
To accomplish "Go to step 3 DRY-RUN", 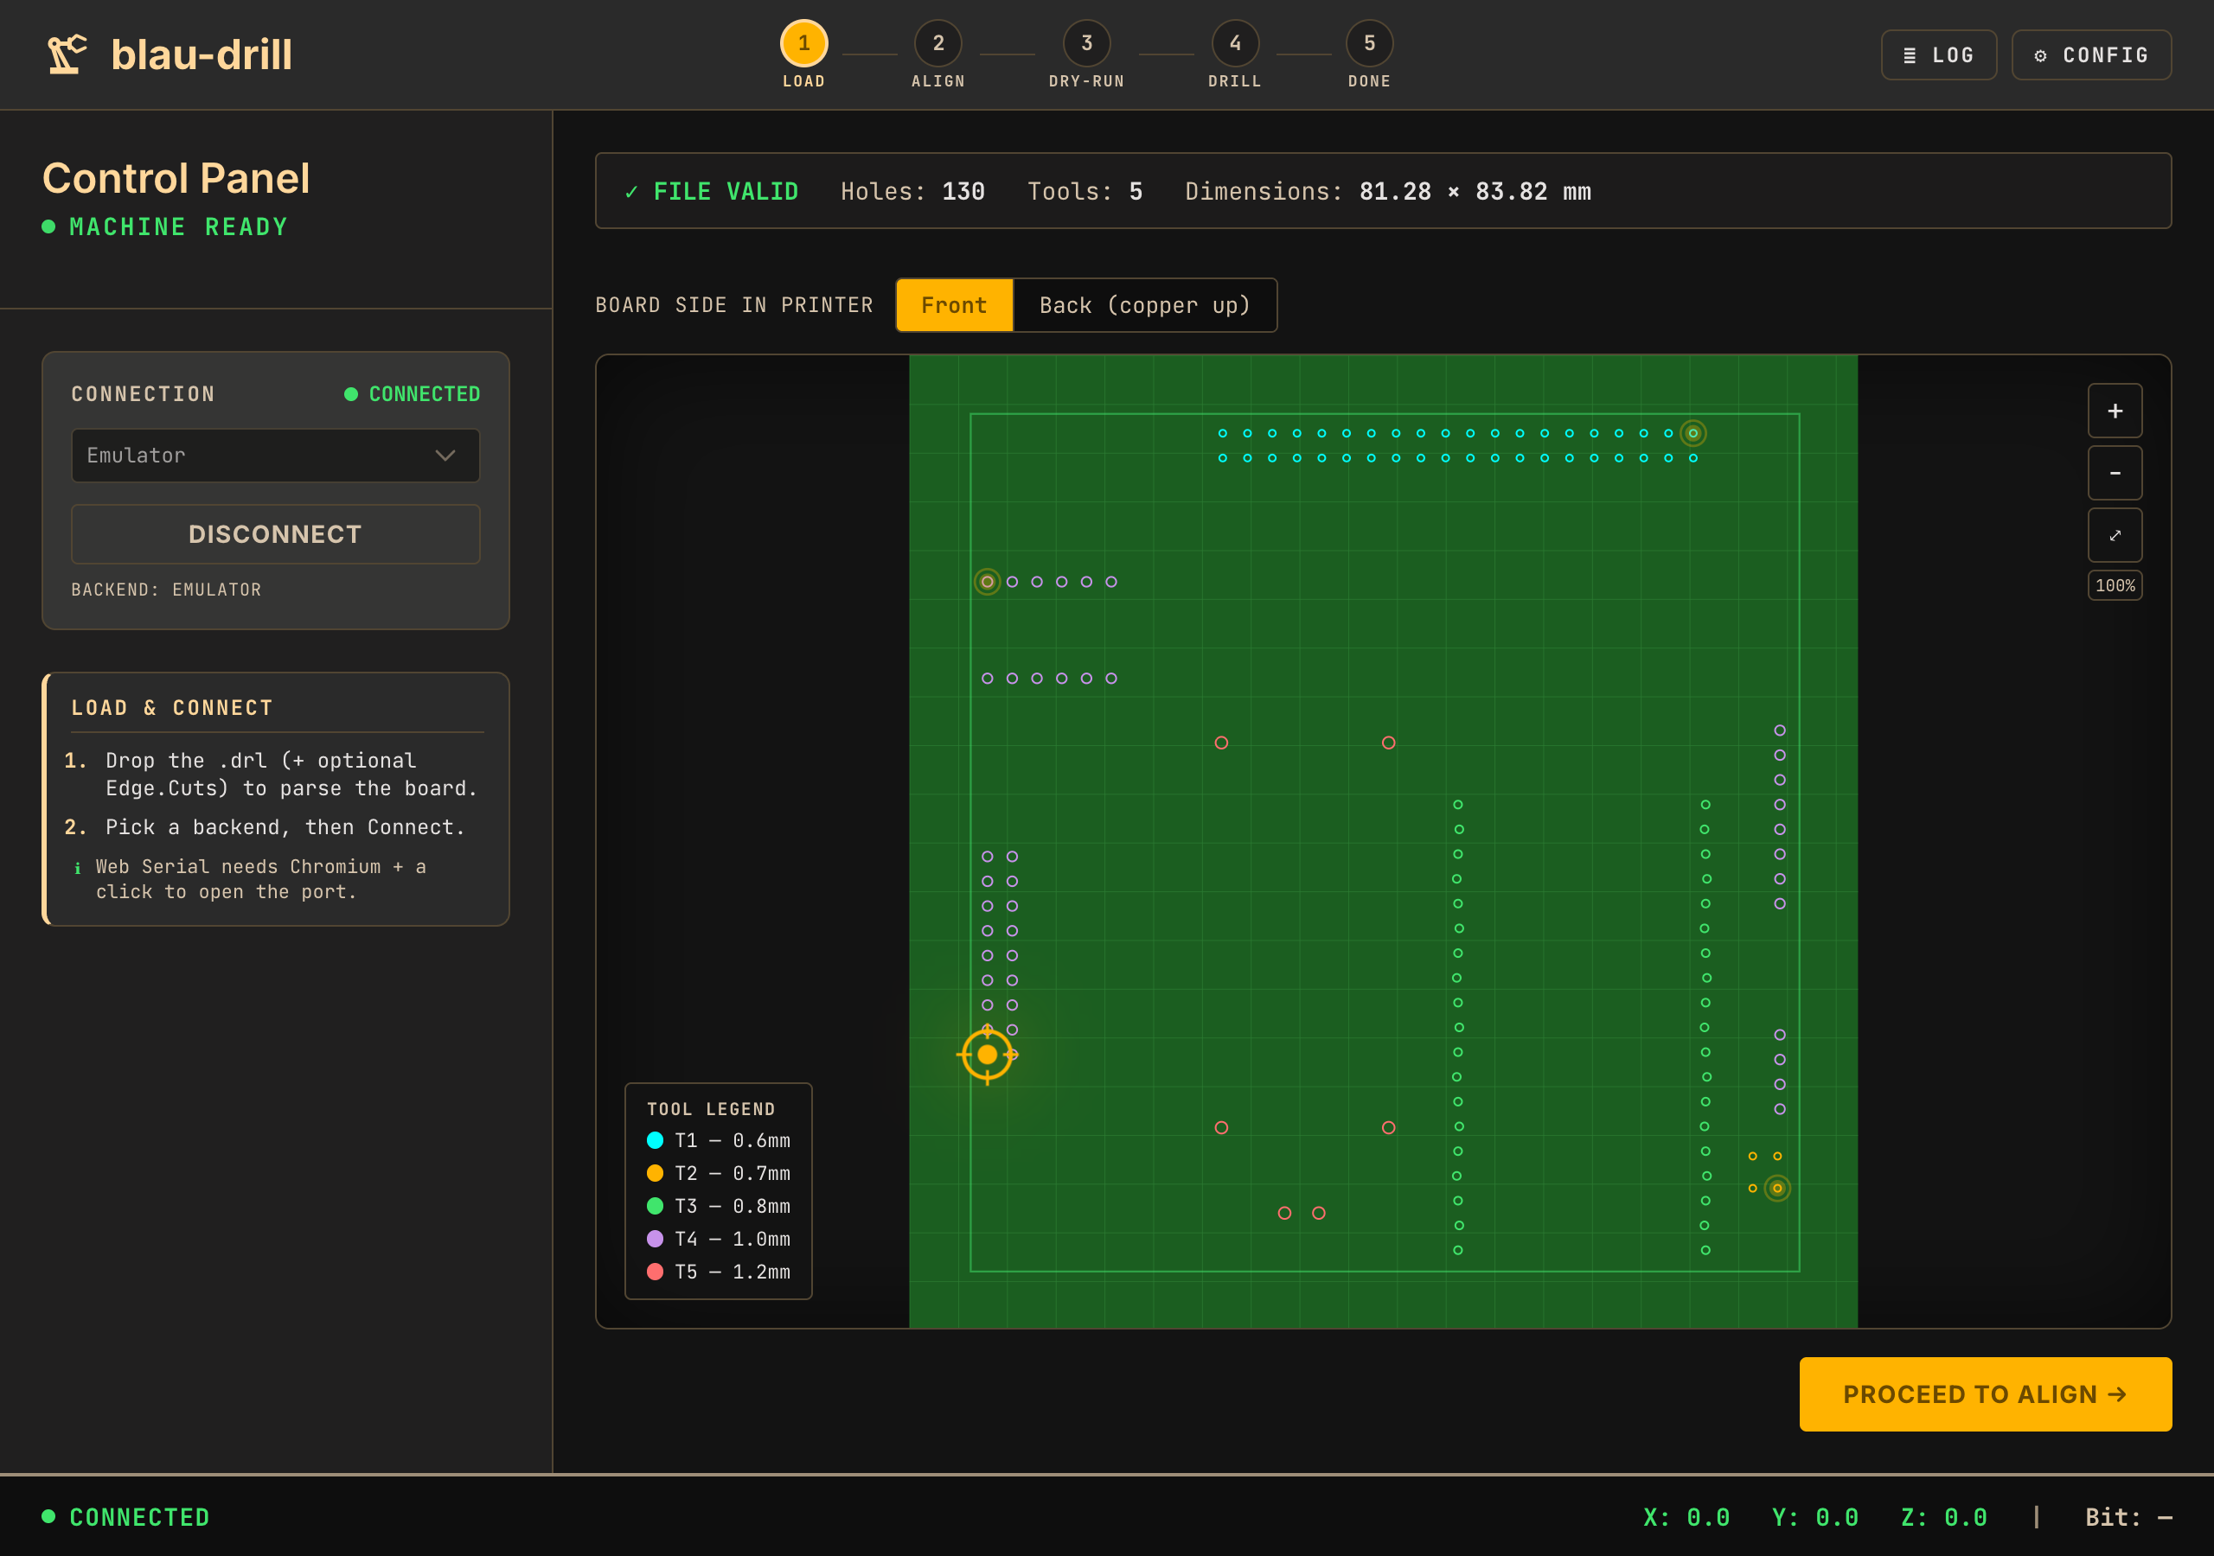I will coord(1085,43).
